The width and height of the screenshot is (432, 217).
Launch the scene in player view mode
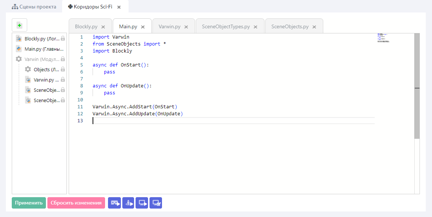(128, 203)
